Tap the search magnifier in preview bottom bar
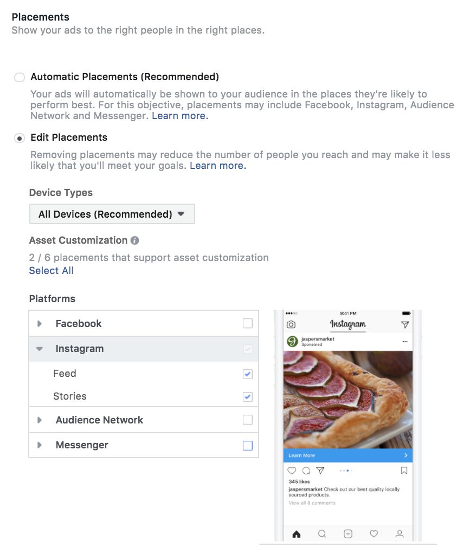The height and width of the screenshot is (548, 476). point(322,534)
